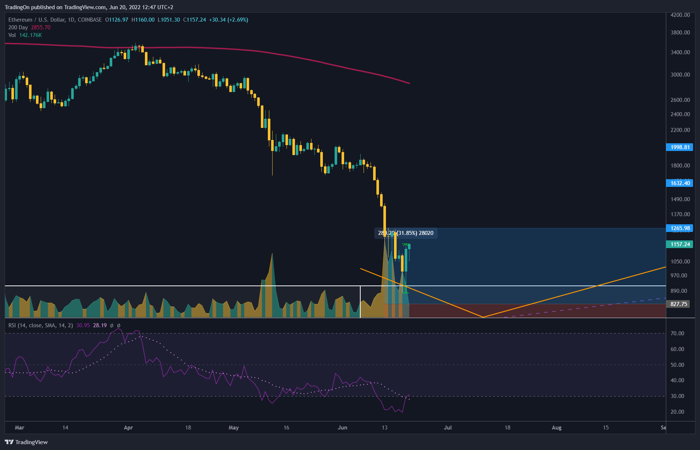This screenshot has width=700, height=450.
Task: Click the measurement tooltip showing '31.85%'
Action: [406, 233]
